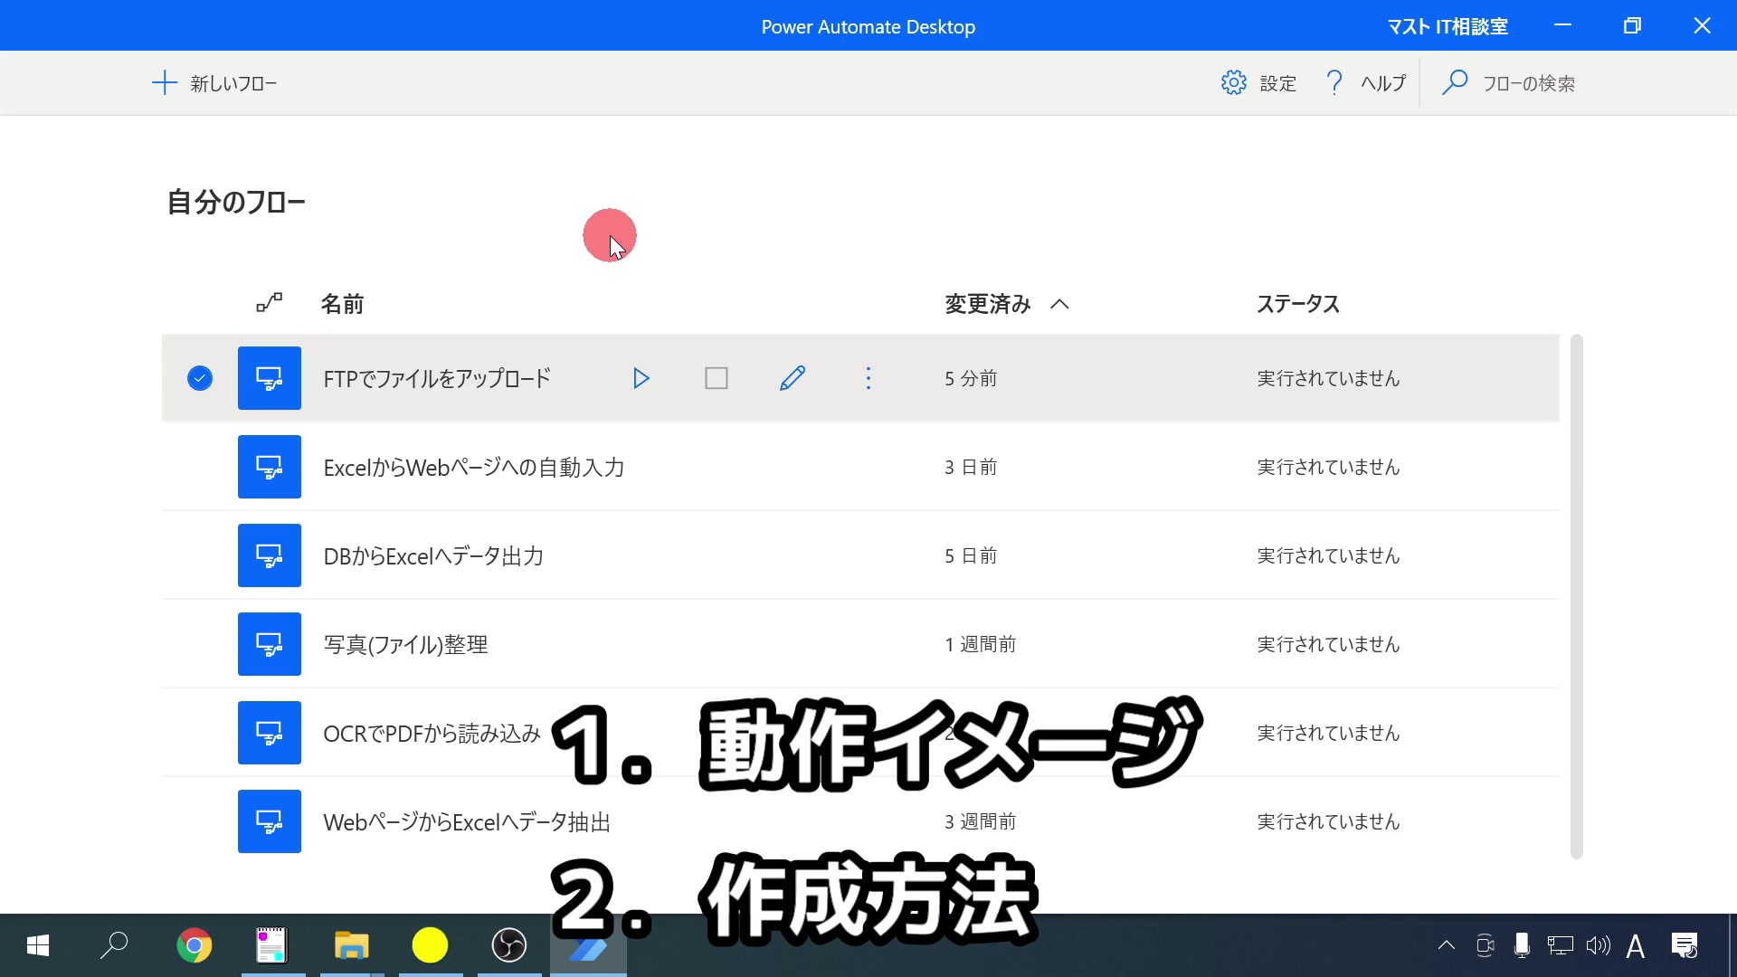Image resolution: width=1737 pixels, height=977 pixels.
Task: Select the DBからExcelへデータ出力 flow
Action: (433, 555)
